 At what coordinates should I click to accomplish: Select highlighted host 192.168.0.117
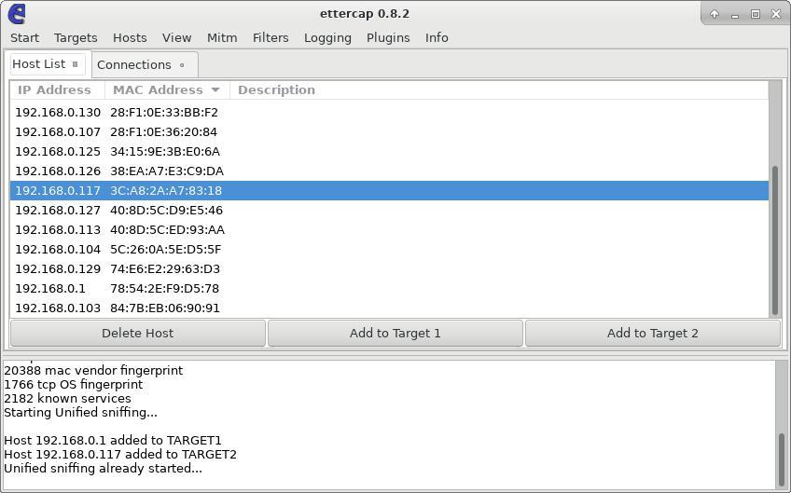[x=389, y=190]
